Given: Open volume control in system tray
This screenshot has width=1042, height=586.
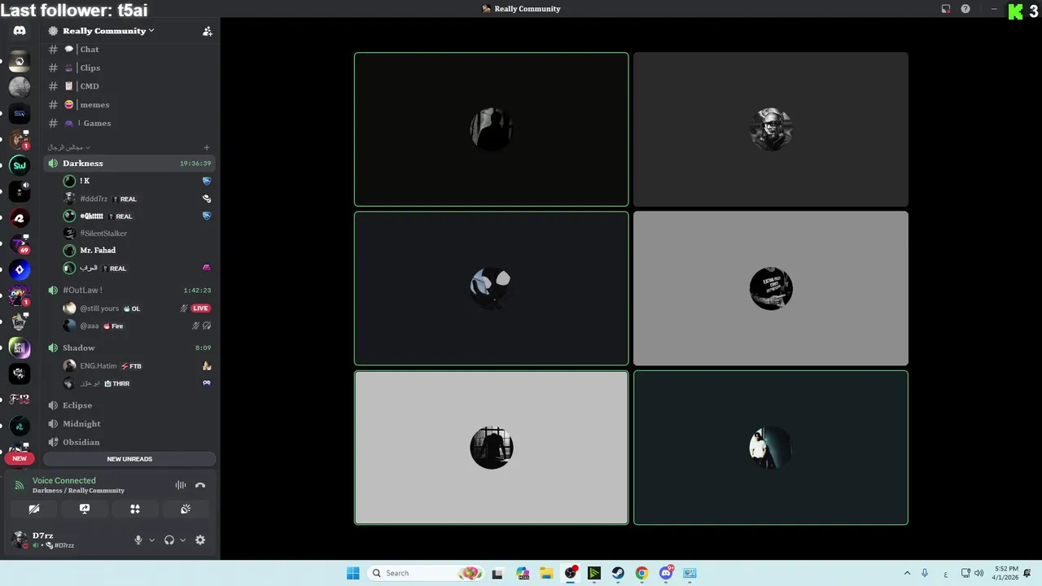Looking at the screenshot, I should point(979,573).
